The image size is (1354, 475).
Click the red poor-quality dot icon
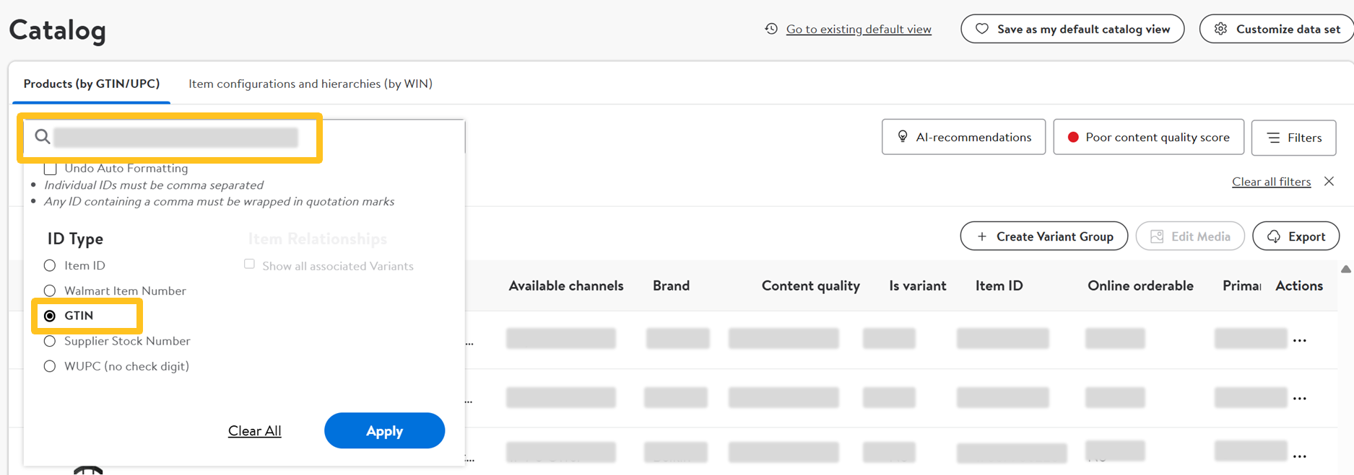click(x=1072, y=137)
